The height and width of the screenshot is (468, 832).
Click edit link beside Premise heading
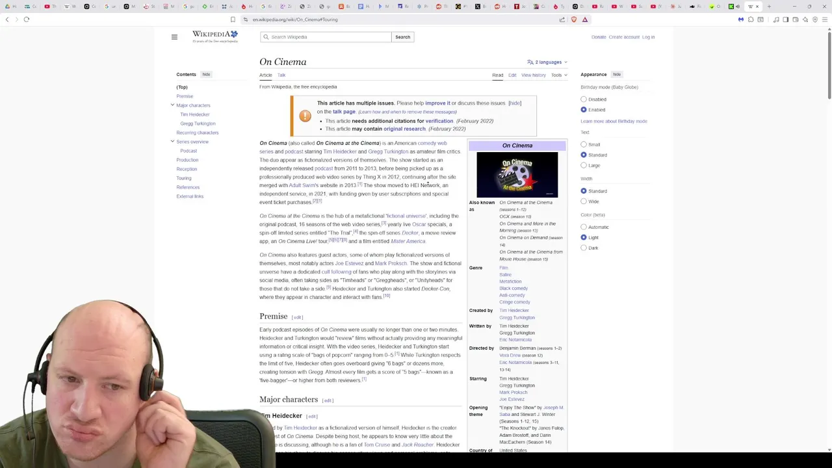(x=297, y=317)
